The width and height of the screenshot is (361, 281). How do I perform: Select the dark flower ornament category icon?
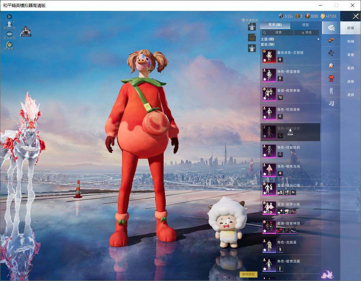[x=331, y=53]
